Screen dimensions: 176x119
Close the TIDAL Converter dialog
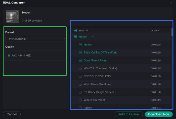click(x=171, y=3)
